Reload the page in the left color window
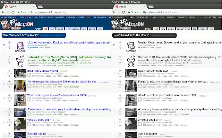 [x=13, y=12]
